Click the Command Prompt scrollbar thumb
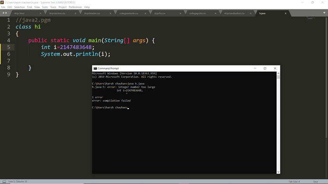328x184 pixels. 278,77
